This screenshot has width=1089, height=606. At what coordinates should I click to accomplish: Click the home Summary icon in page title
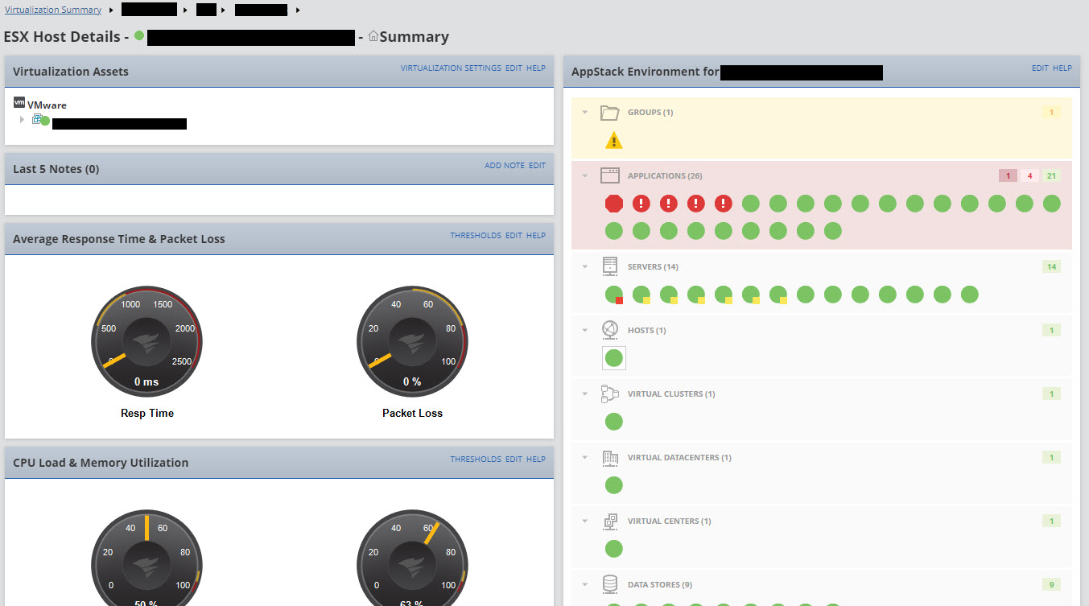pos(373,36)
